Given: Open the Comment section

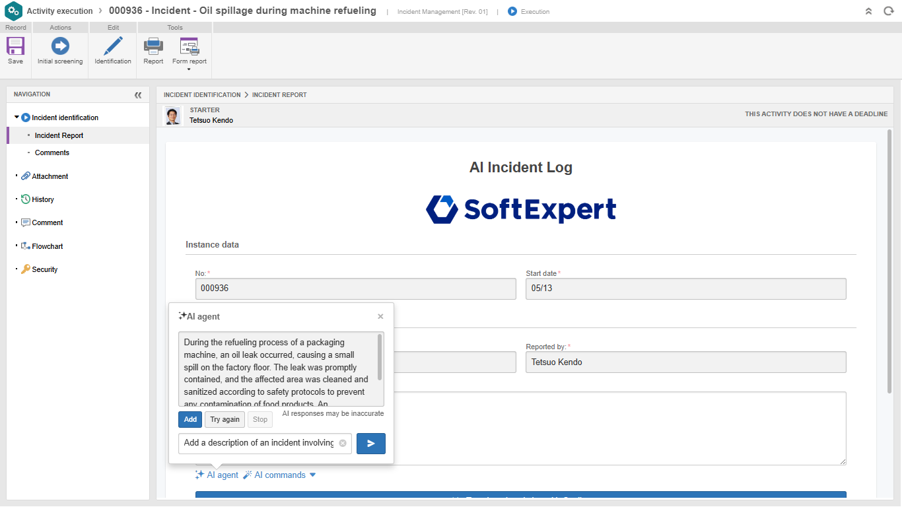Looking at the screenshot, I should [x=48, y=222].
